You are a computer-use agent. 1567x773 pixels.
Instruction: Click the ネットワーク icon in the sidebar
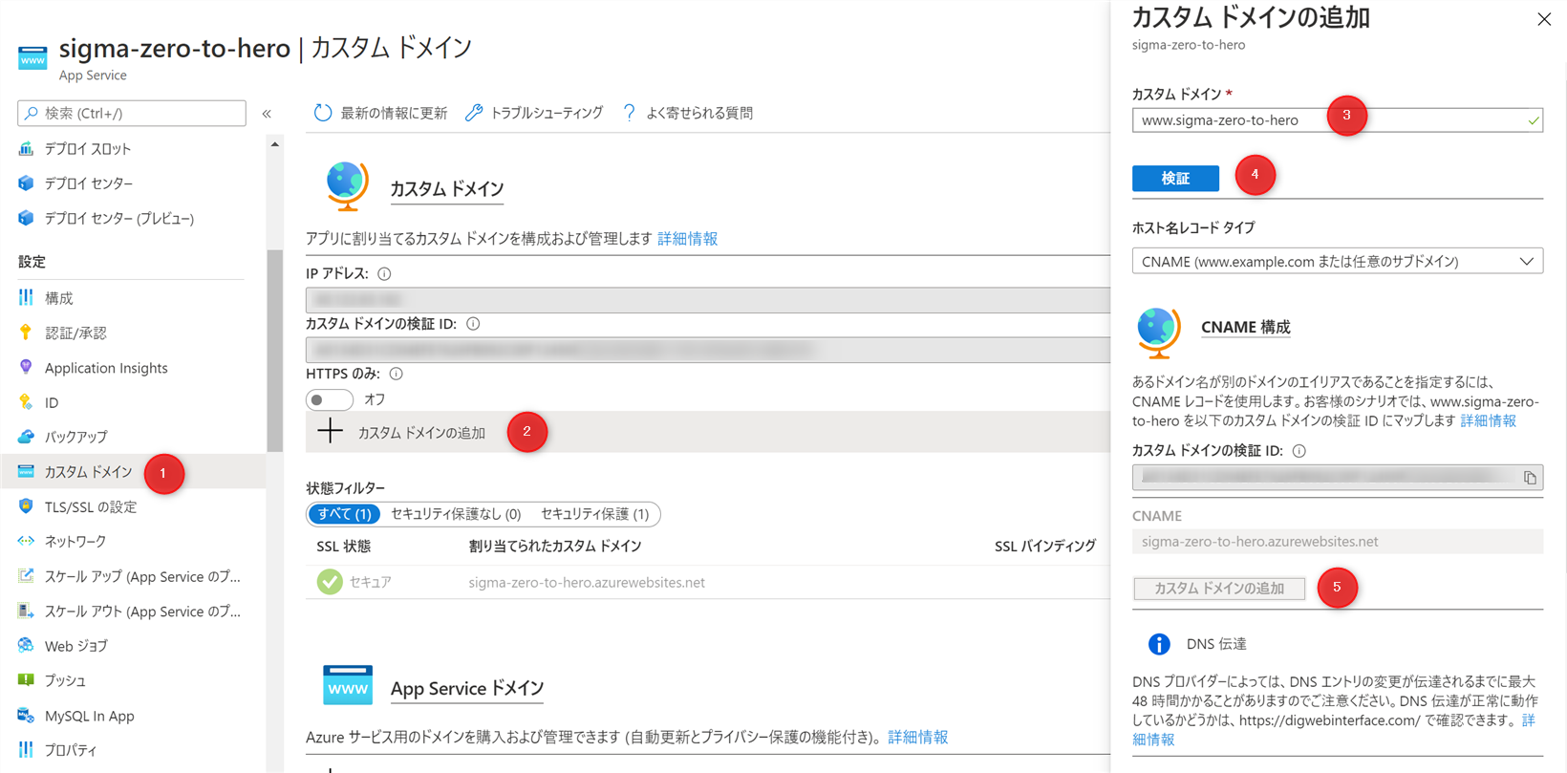(26, 541)
